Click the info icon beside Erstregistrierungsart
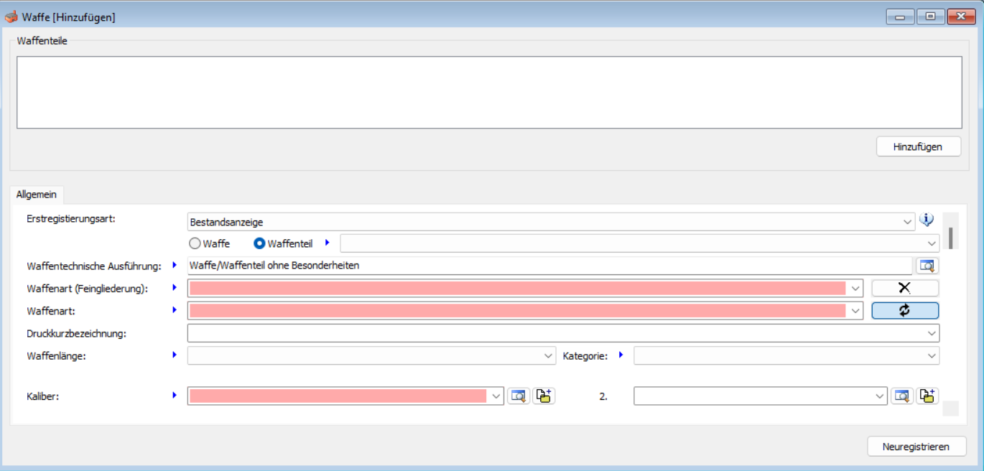This screenshot has width=984, height=471. [x=927, y=220]
